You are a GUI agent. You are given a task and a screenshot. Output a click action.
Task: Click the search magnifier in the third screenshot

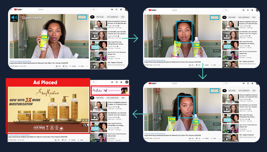(226, 83)
